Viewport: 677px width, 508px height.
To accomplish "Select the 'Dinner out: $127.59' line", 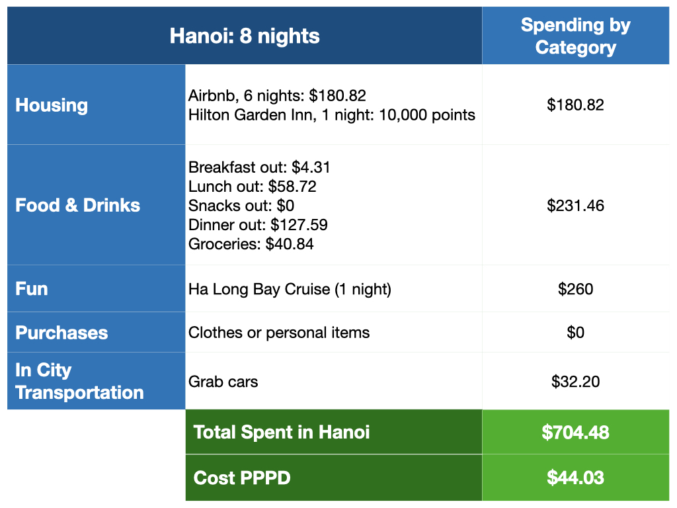I will [258, 225].
